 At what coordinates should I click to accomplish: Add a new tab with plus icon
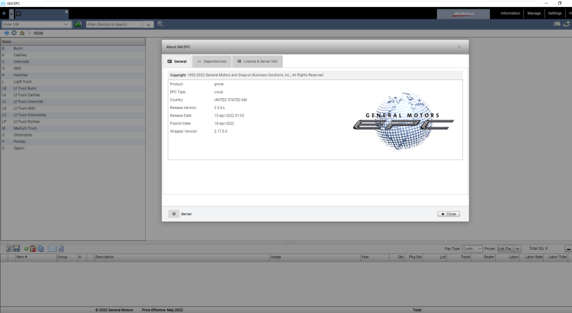(x=4, y=14)
